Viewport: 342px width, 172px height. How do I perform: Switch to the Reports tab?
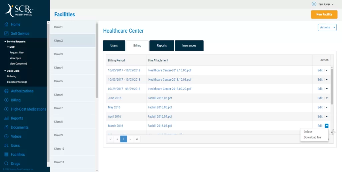click(162, 46)
